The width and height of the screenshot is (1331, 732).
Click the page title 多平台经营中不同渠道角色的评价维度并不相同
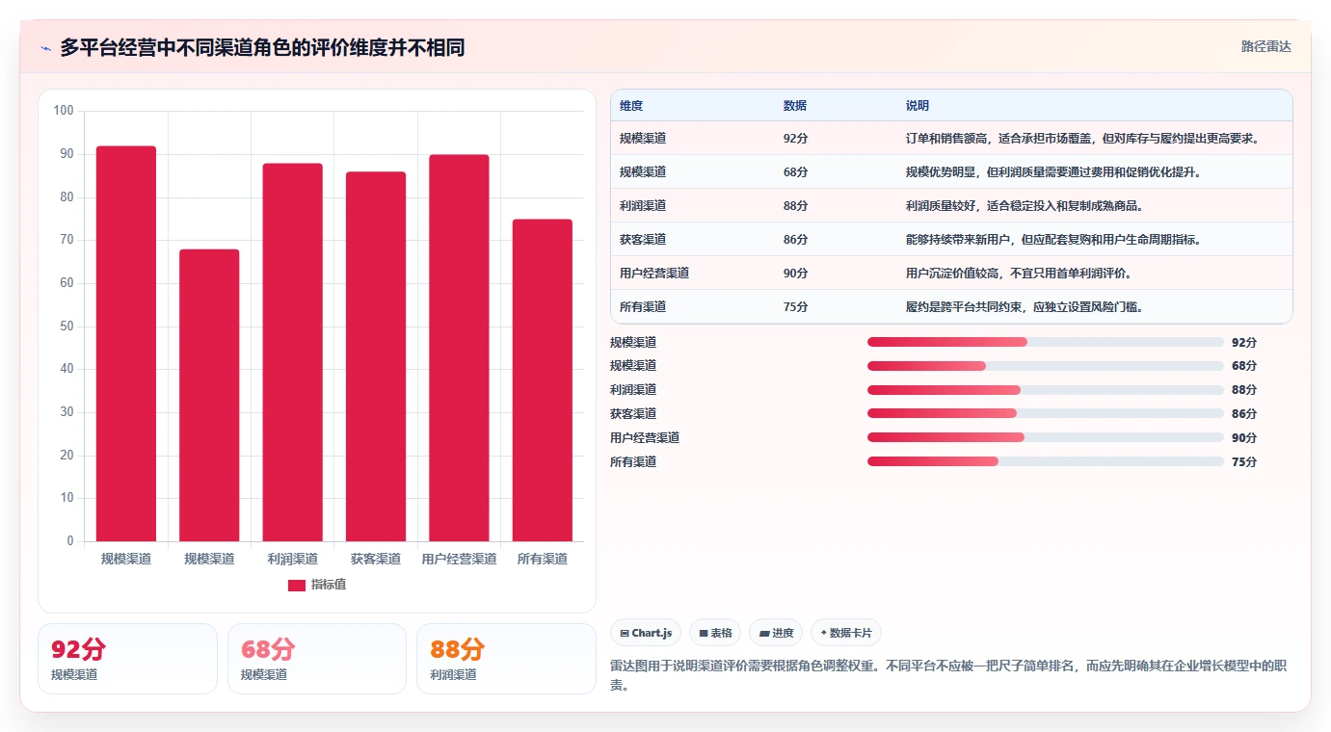pos(262,47)
